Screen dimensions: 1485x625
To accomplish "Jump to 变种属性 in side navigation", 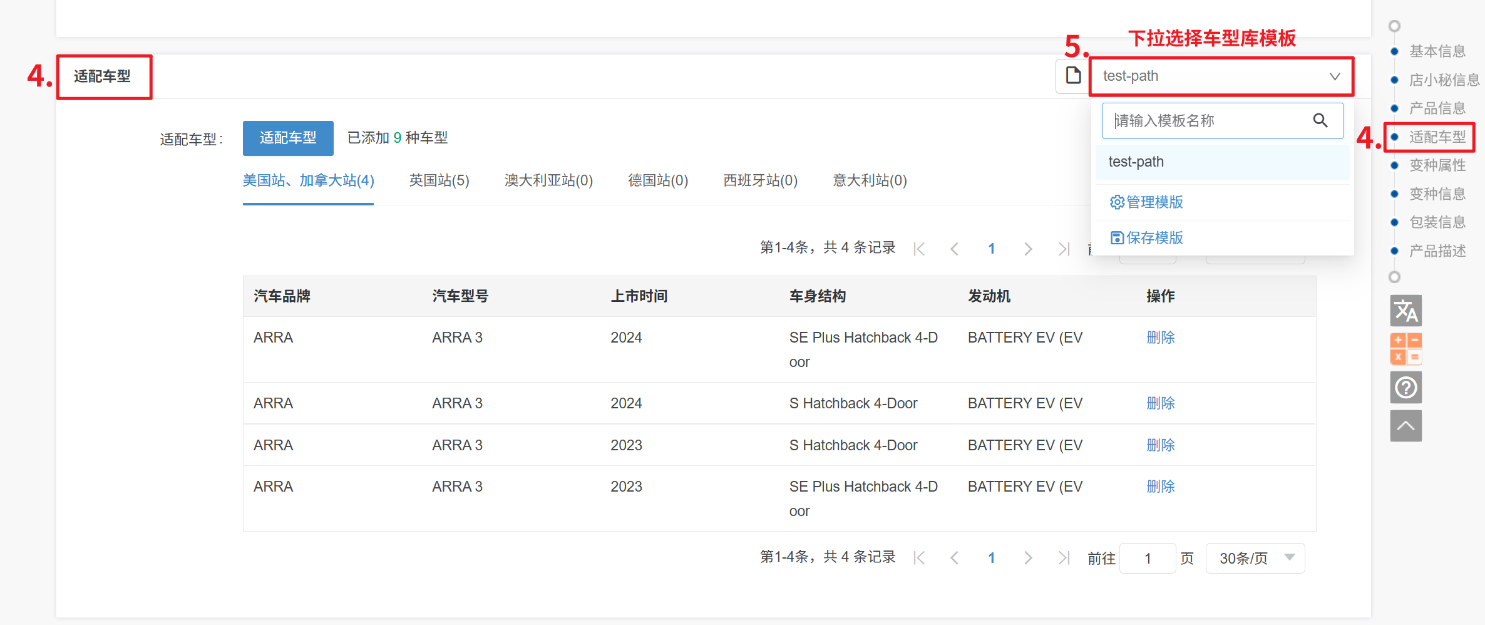I will (1437, 165).
